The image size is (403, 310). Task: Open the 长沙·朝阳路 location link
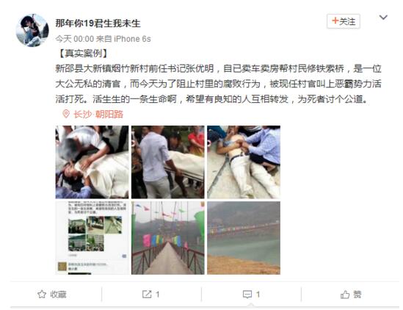pos(98,114)
